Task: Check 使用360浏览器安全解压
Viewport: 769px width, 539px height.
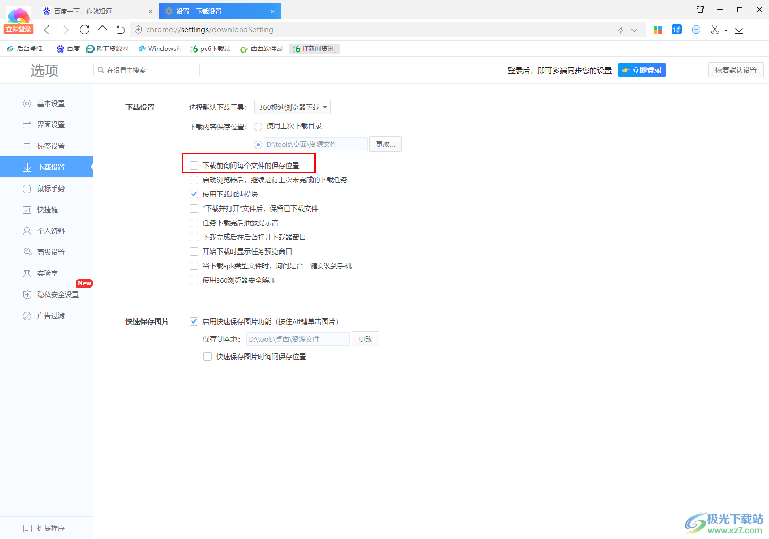Action: tap(194, 280)
